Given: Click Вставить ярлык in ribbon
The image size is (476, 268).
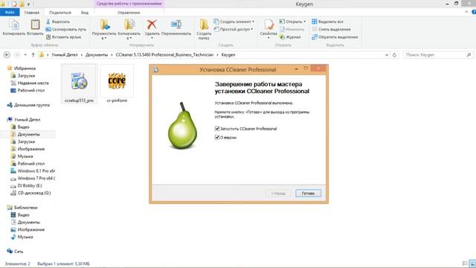Looking at the screenshot, I should coord(63,37).
